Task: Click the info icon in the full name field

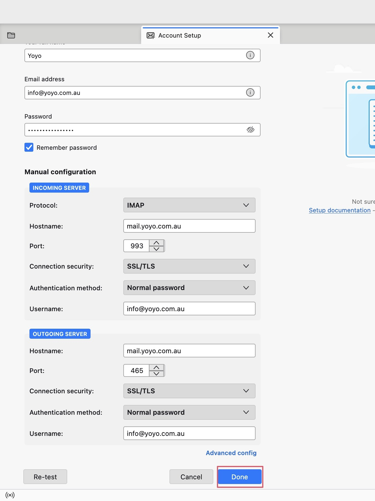Action: click(x=250, y=55)
